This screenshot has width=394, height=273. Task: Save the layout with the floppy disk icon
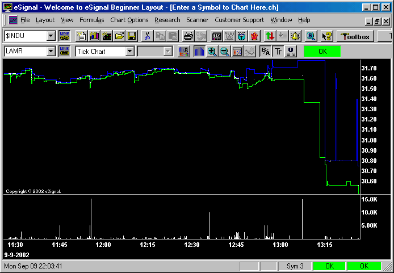[132, 36]
